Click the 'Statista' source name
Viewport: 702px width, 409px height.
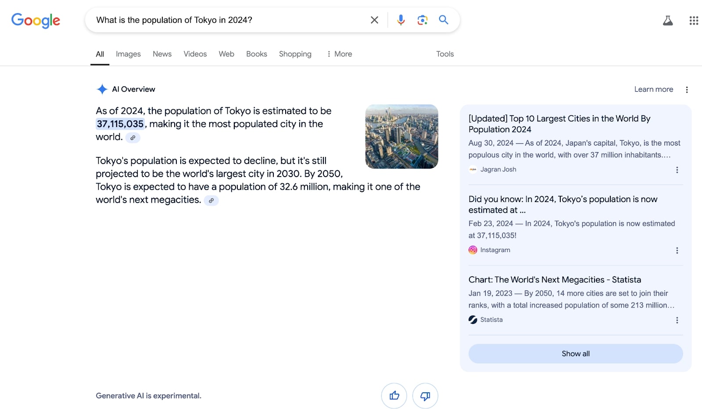point(491,320)
